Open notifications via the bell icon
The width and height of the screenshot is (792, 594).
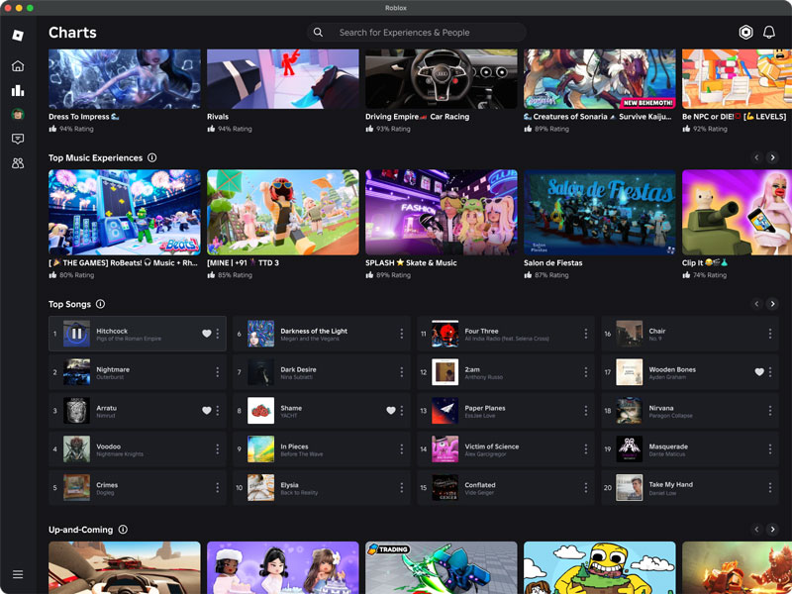[770, 33]
